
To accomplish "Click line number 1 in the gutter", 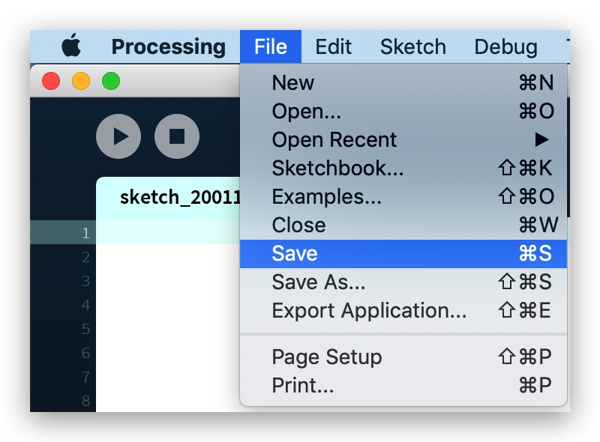I will (x=85, y=233).
